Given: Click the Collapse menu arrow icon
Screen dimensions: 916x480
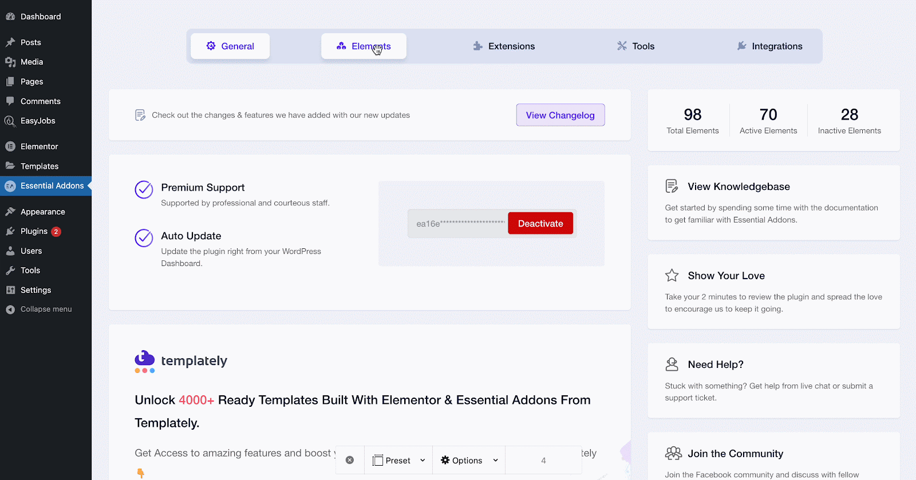Looking at the screenshot, I should (x=10, y=310).
